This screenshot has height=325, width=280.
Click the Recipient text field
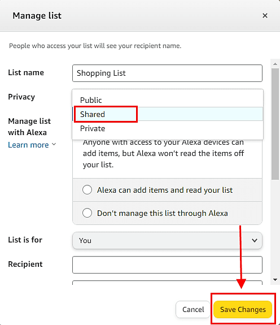167,265
